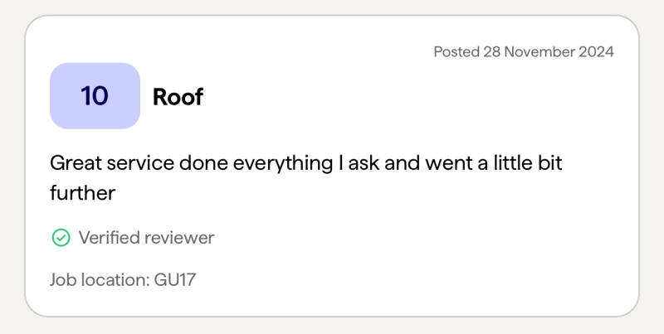Image resolution: width=664 pixels, height=334 pixels.
Task: Click the phrase "little bit" in the review
Action: click(523, 162)
